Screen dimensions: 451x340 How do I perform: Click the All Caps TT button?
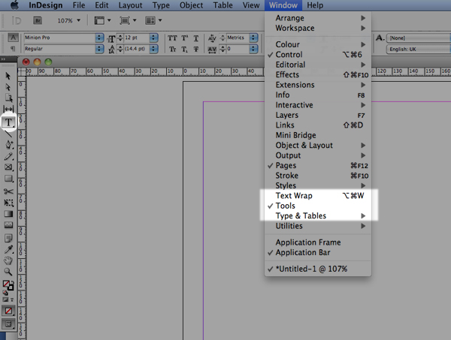172,38
